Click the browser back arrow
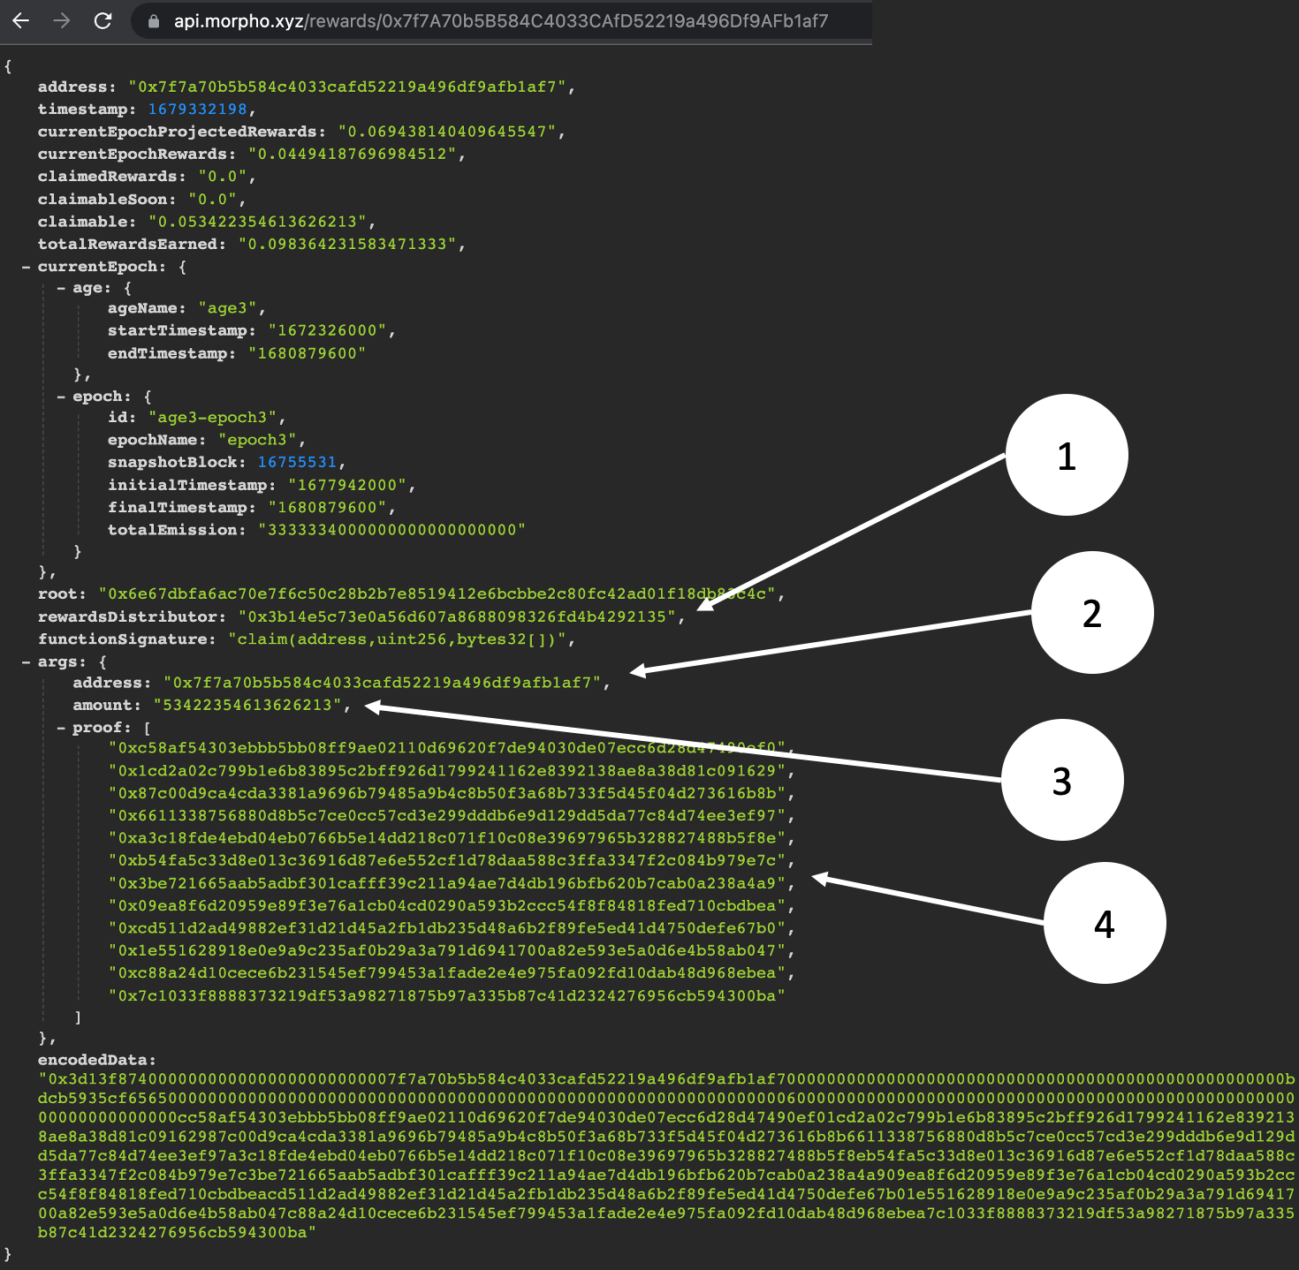Viewport: 1299px width, 1270px height. (x=20, y=20)
